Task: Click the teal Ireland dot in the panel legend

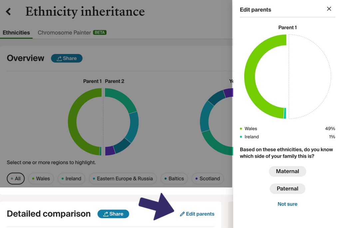Action: [240, 137]
